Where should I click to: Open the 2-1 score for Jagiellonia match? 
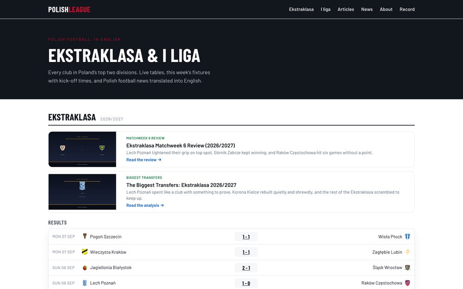pos(246,268)
